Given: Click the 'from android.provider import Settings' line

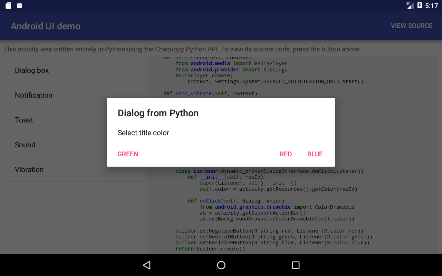Looking at the screenshot, I should 231,70.
